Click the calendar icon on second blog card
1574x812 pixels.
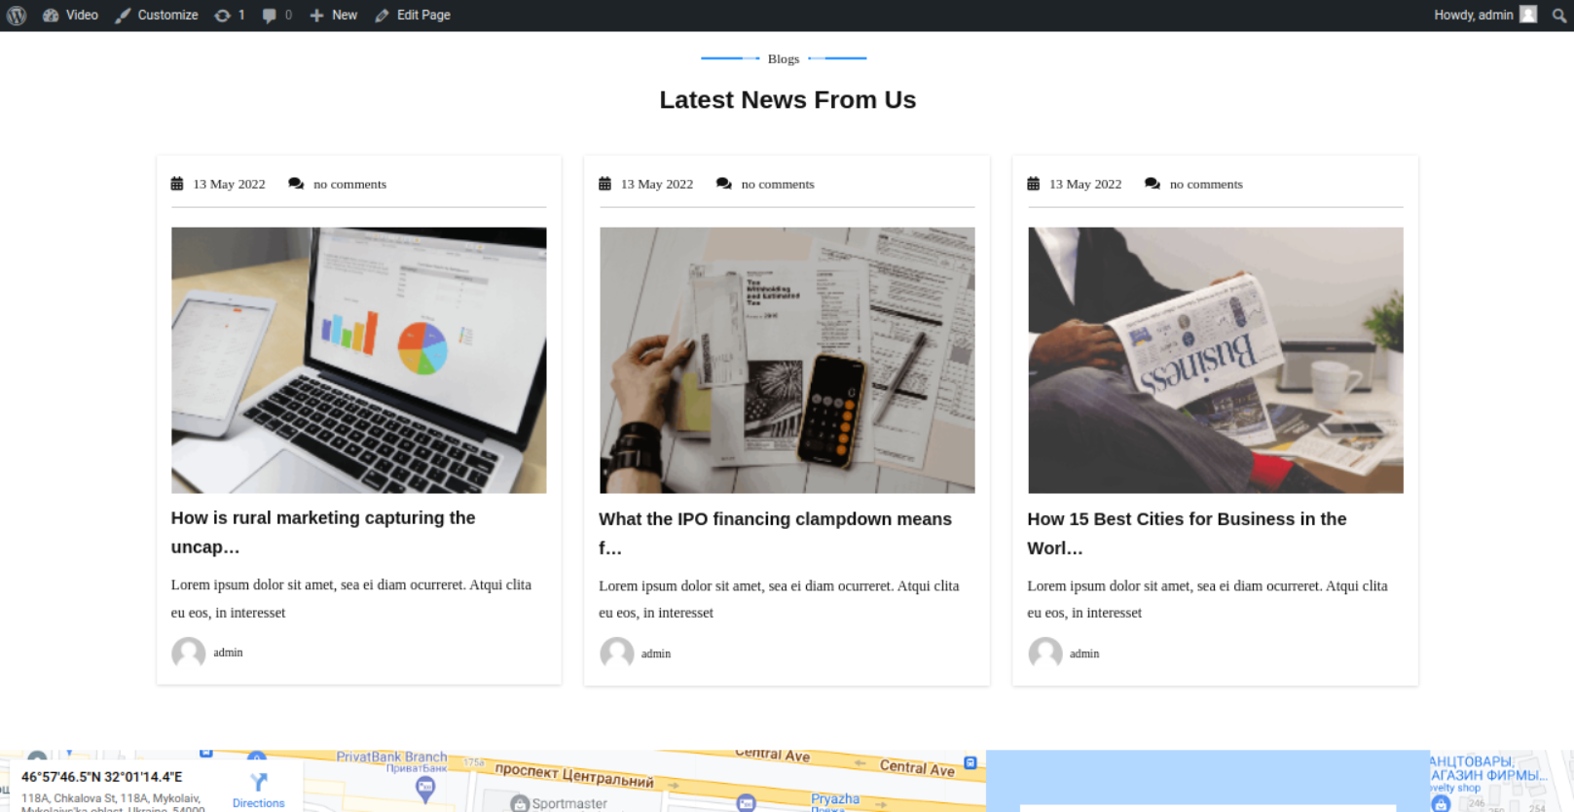[604, 184]
